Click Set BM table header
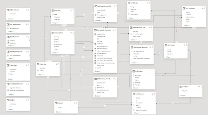This screenshot has width=208, height=115. tap(12, 100)
